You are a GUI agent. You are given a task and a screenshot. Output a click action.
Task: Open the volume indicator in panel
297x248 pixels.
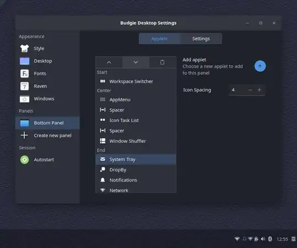[263, 239]
